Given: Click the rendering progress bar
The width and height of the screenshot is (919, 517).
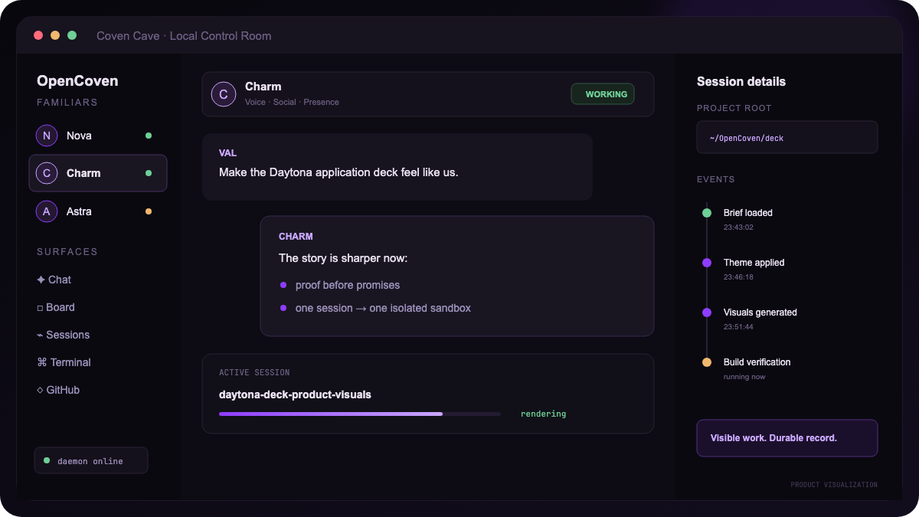Looking at the screenshot, I should pos(360,414).
